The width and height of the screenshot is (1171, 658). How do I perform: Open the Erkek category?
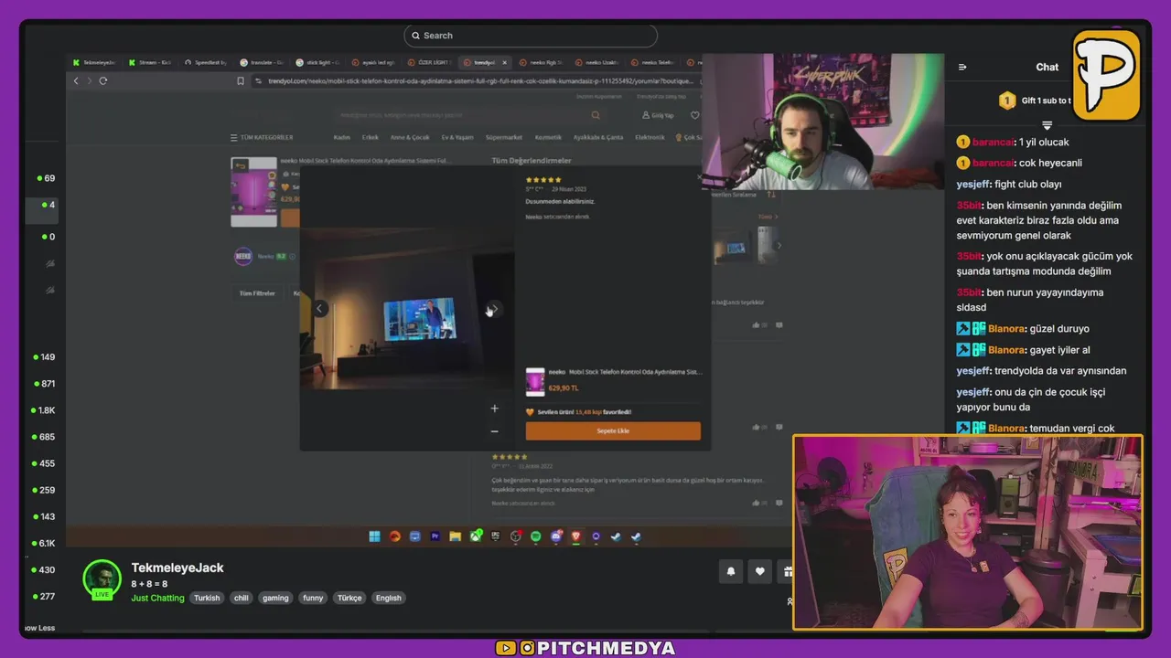(371, 137)
